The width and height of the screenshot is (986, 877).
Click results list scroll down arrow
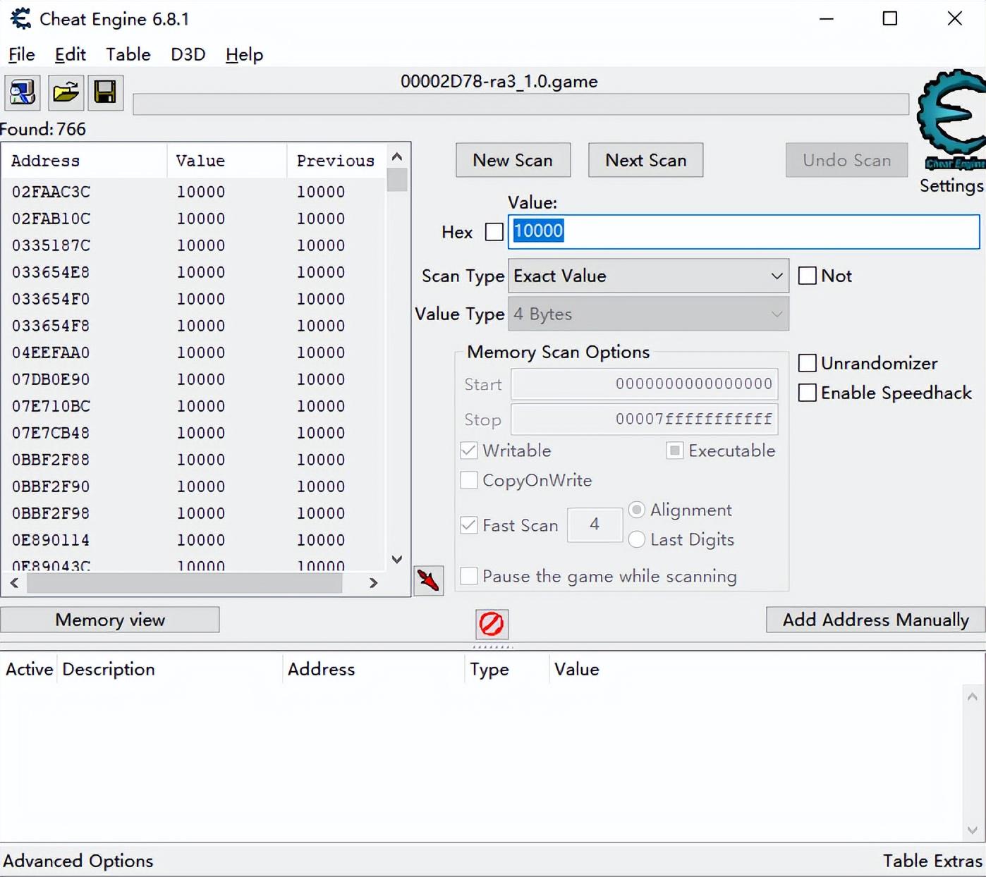397,560
